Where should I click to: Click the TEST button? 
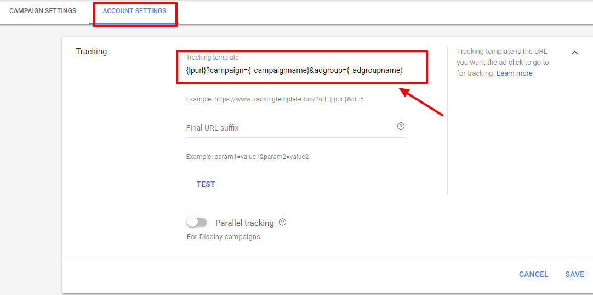pyautogui.click(x=206, y=185)
